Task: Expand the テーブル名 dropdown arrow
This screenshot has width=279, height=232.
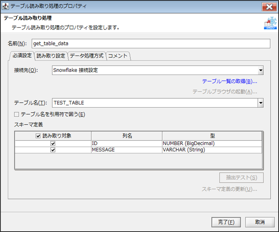Action: 261,103
